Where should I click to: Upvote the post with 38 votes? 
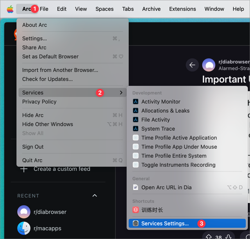point(209,237)
